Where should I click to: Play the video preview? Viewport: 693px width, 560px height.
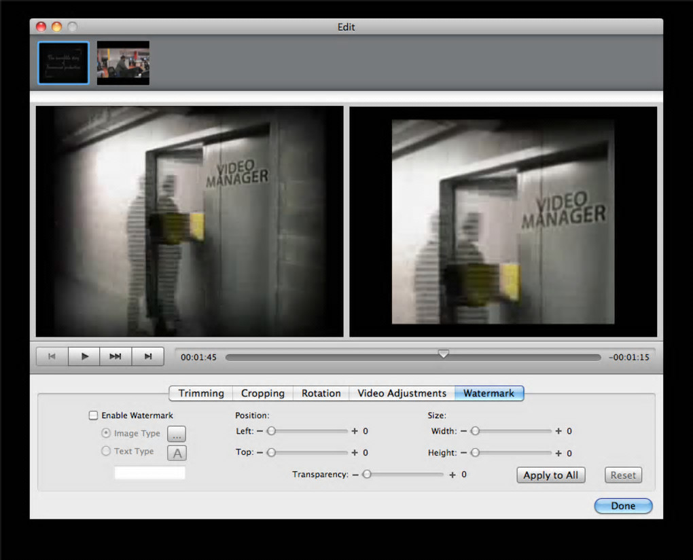click(x=84, y=356)
